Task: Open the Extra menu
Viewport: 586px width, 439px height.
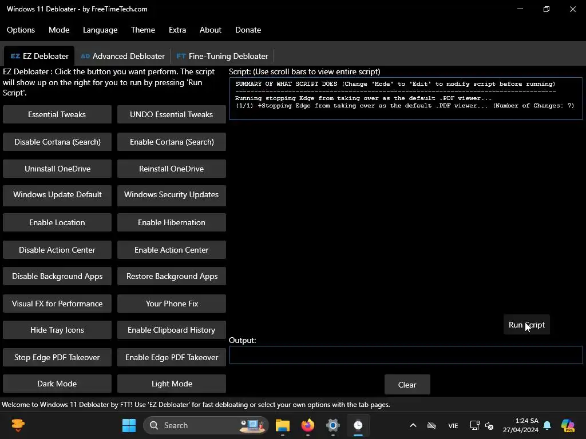Action: coord(177,30)
